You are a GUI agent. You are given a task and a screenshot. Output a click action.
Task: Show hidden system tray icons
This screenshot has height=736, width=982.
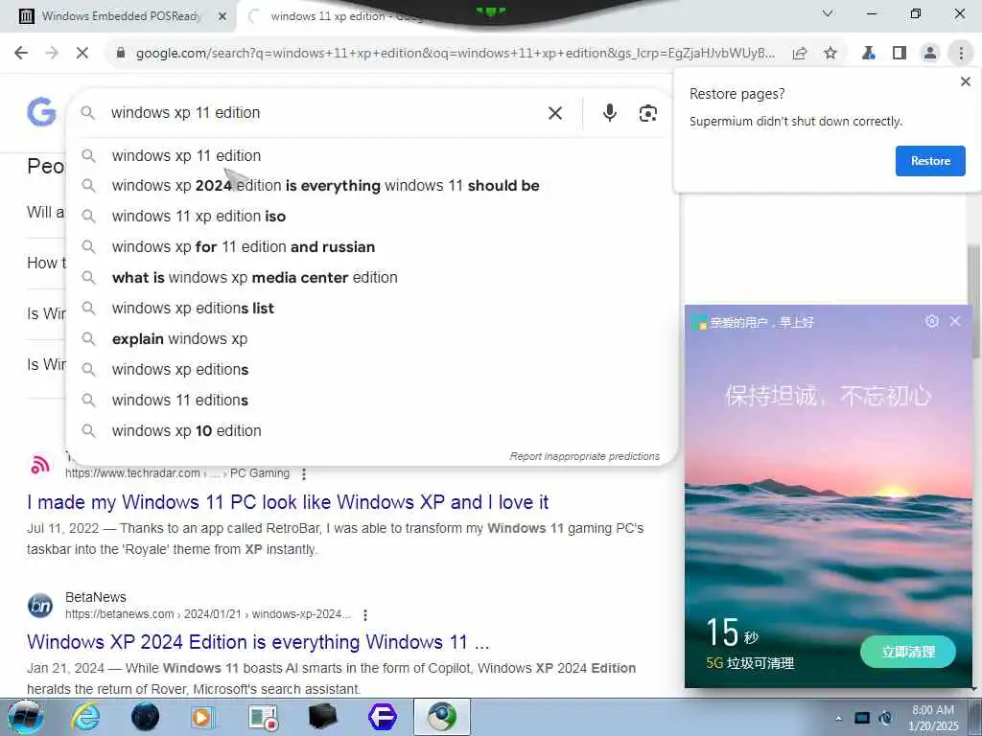(x=838, y=718)
